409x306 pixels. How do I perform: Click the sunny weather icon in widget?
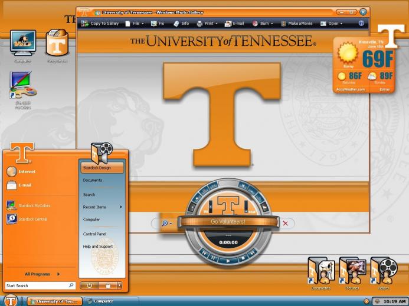point(347,53)
